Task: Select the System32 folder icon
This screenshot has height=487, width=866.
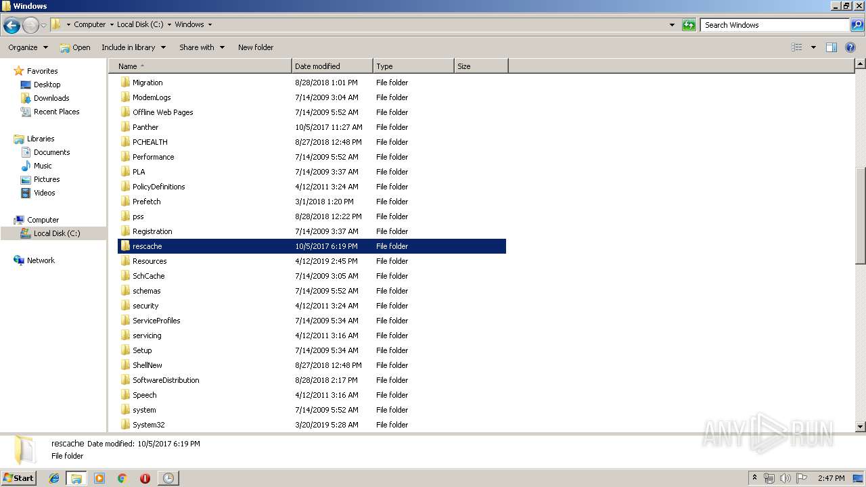Action: click(125, 425)
